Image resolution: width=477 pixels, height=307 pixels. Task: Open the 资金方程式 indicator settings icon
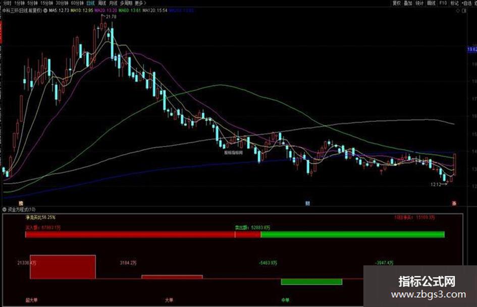(x=4, y=209)
